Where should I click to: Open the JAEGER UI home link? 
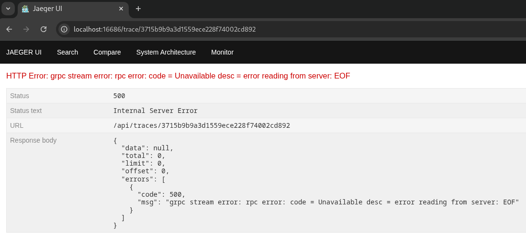(24, 52)
